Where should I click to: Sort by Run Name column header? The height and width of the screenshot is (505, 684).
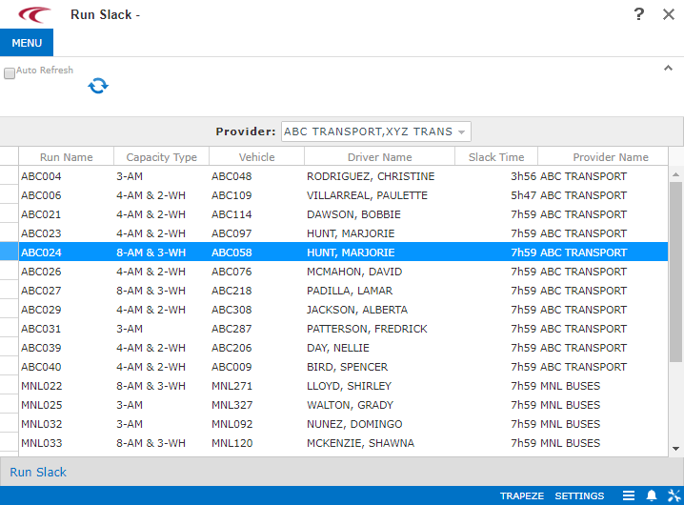[67, 156]
